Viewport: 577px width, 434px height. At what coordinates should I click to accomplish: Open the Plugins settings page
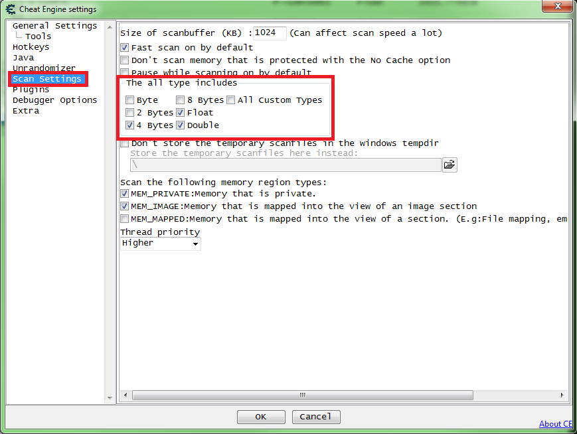coord(31,90)
